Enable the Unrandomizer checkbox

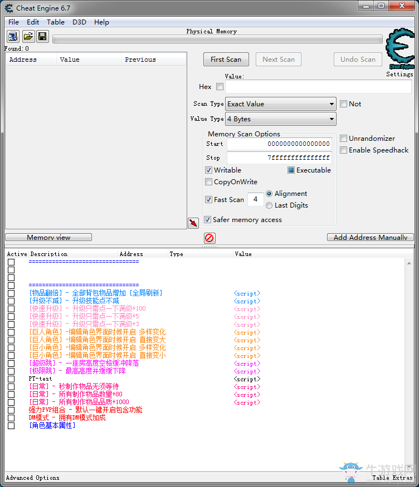click(343, 138)
